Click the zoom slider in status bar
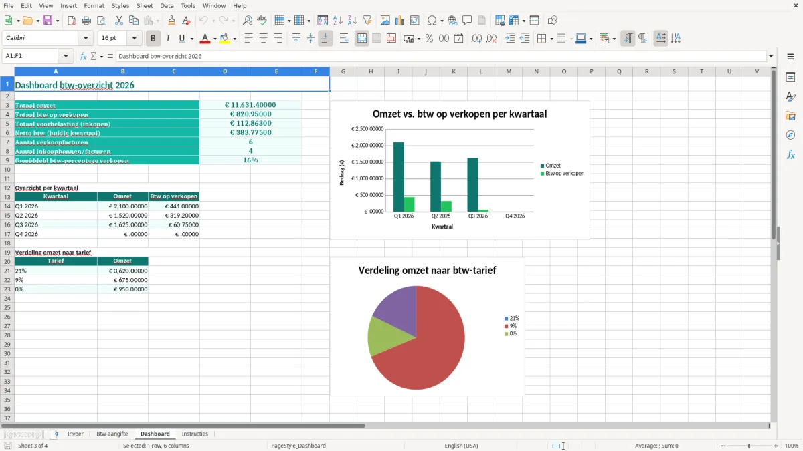The image size is (803, 451). click(748, 446)
